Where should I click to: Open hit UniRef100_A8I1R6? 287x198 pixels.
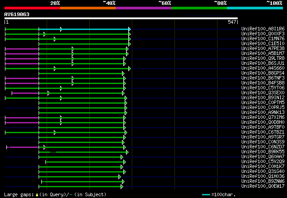[x=263, y=29]
